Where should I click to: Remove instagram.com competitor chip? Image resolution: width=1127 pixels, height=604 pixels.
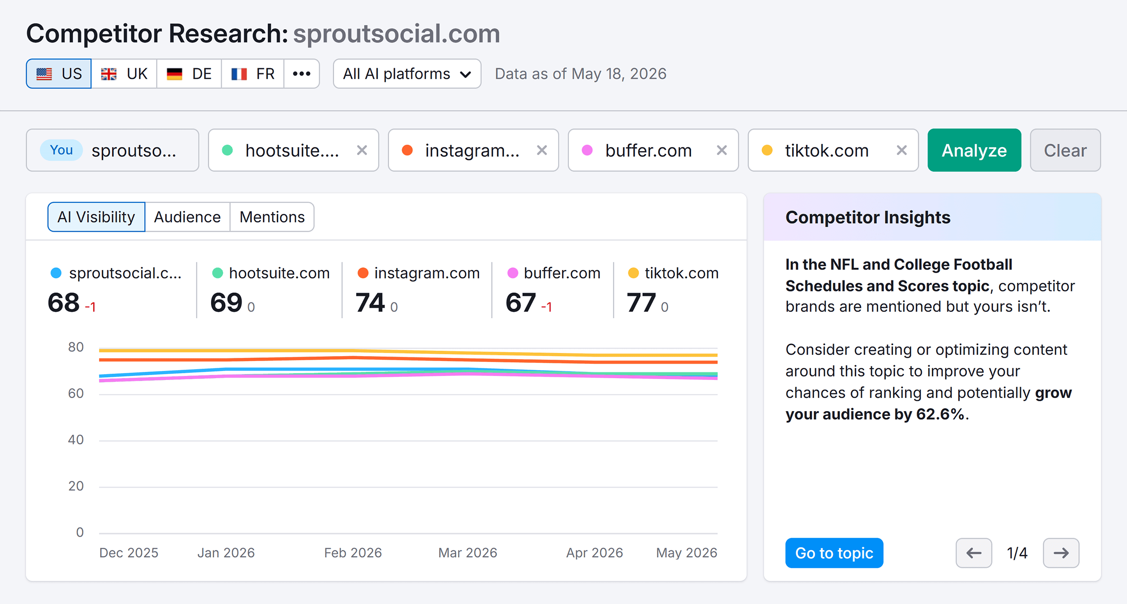pos(542,150)
